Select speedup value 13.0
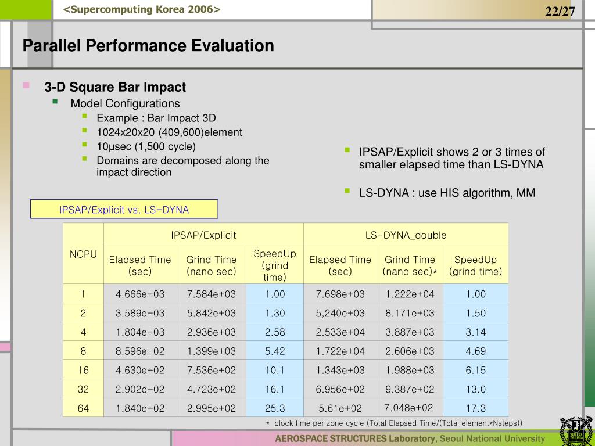 (x=475, y=389)
